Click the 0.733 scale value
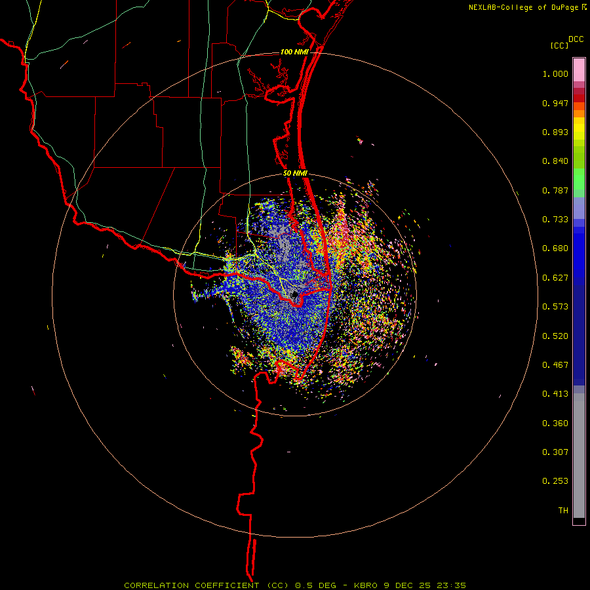The height and width of the screenshot is (590, 590). point(555,220)
